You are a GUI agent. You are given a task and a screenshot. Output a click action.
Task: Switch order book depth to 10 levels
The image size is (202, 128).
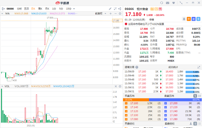pos(199,96)
